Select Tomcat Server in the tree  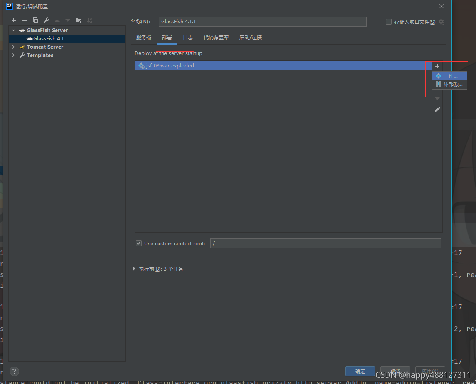click(x=45, y=47)
